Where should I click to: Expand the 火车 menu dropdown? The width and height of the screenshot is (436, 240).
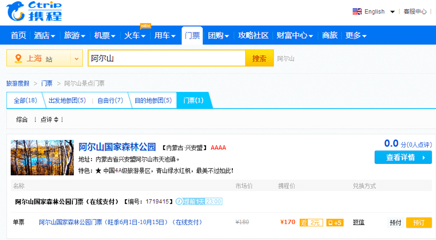143,36
